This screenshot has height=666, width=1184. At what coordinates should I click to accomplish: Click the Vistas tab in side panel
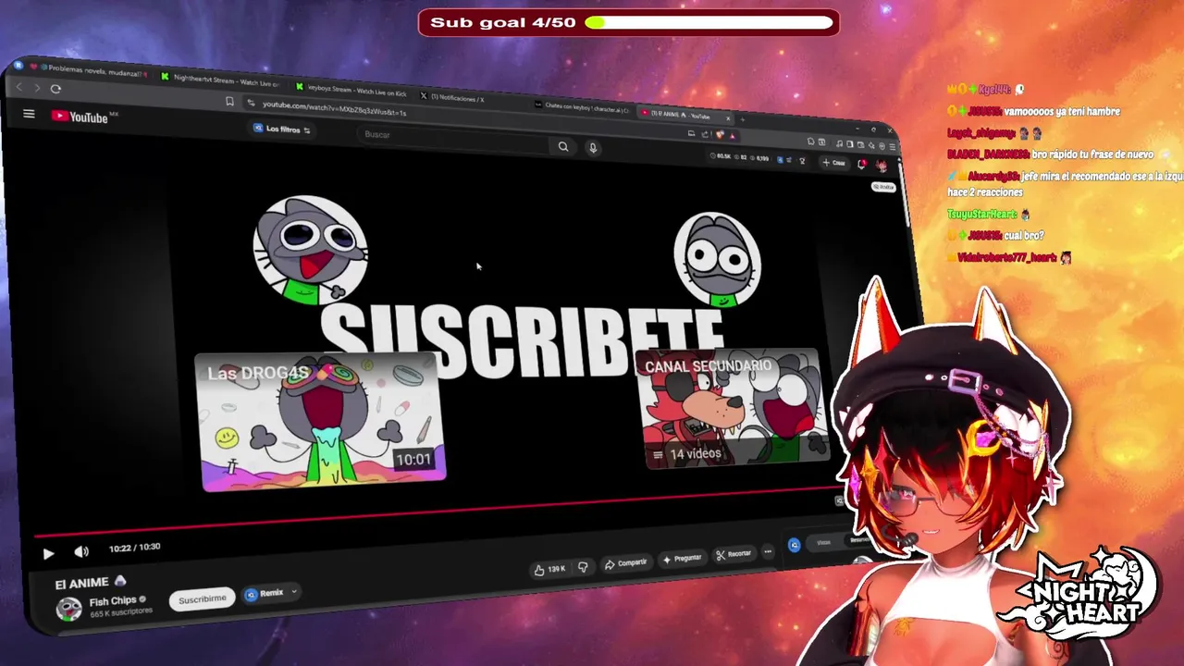[823, 543]
